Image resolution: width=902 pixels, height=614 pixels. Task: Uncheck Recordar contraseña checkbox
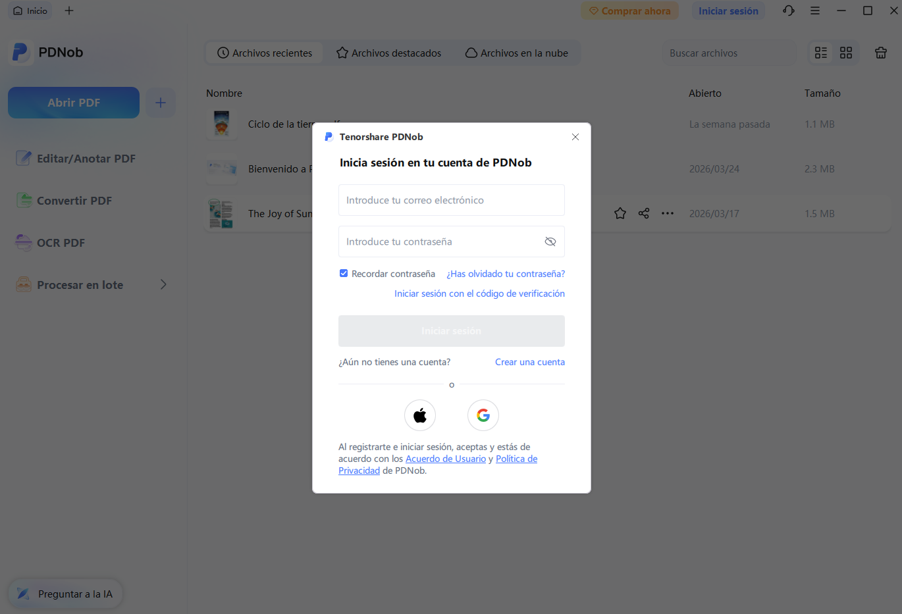tap(344, 273)
